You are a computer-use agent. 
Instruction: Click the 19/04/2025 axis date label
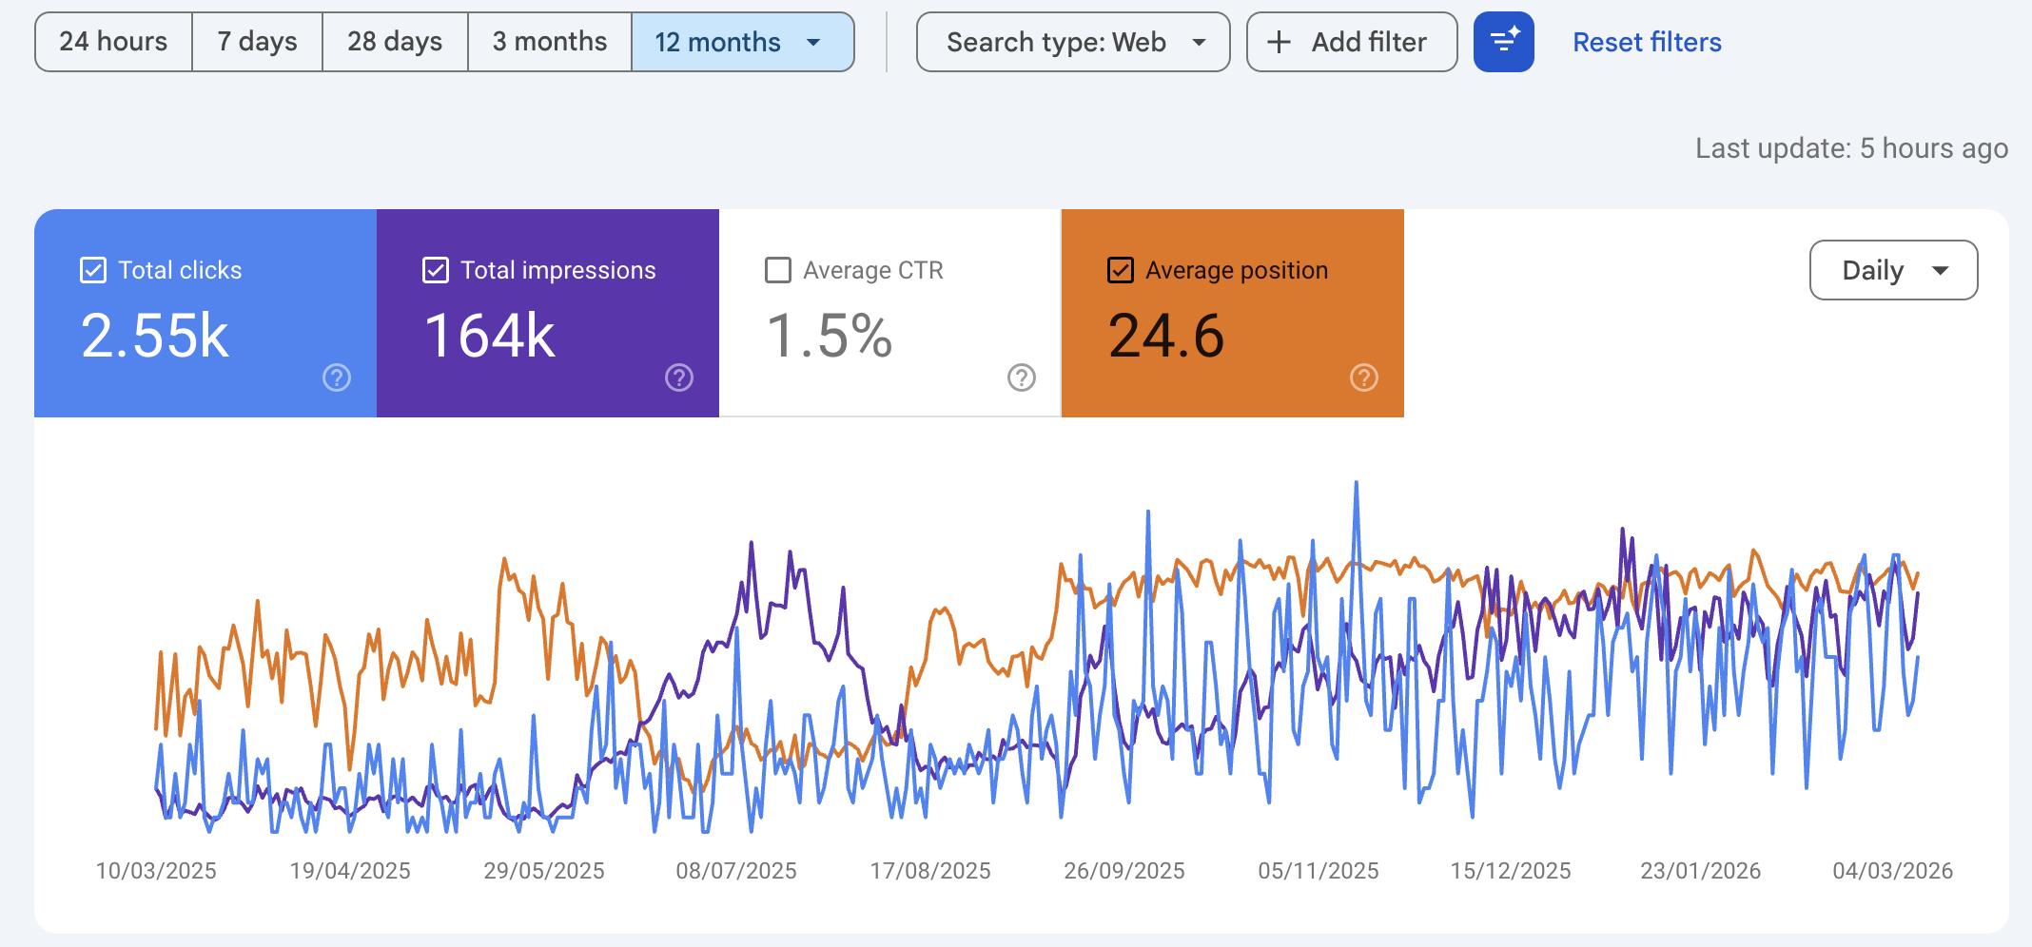(x=350, y=870)
